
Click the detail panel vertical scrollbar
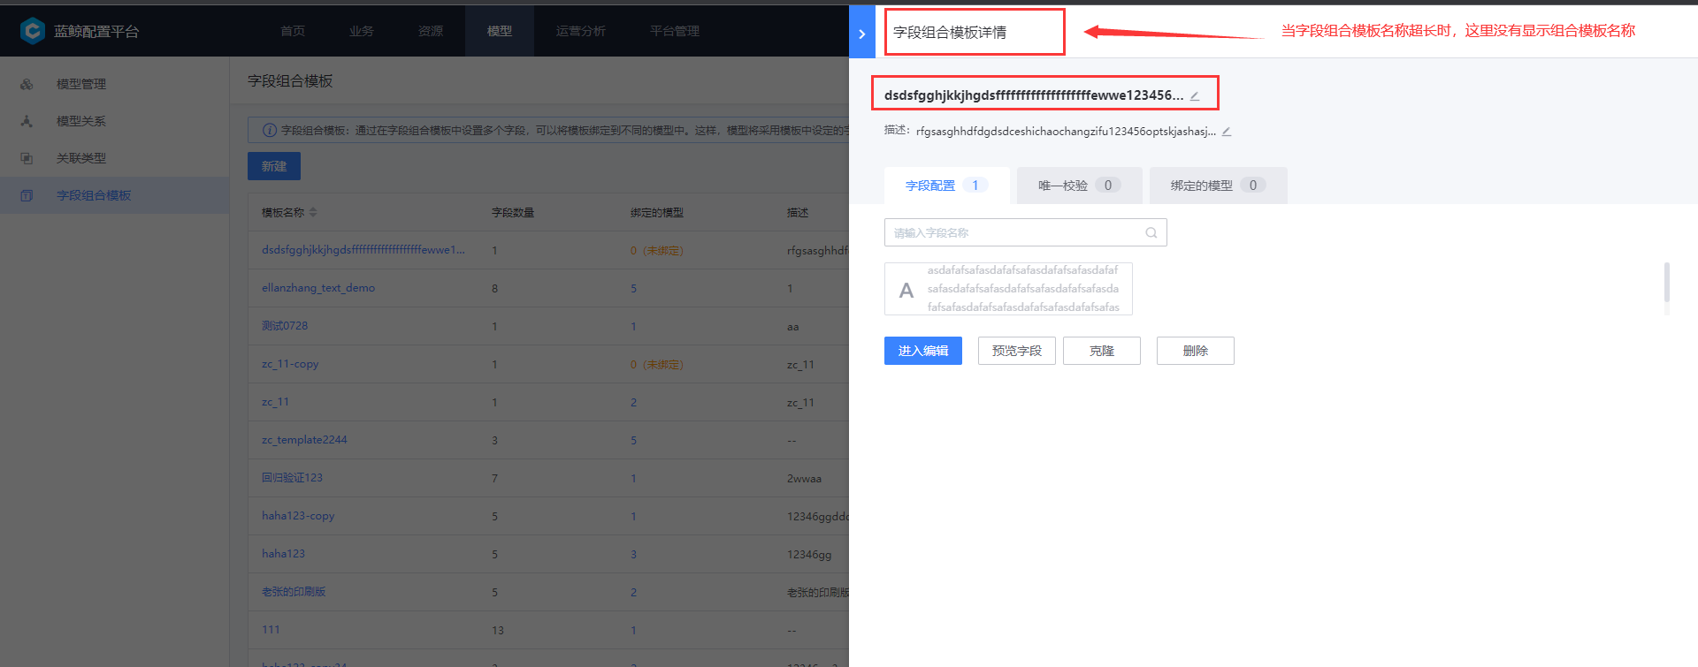[x=1666, y=283]
